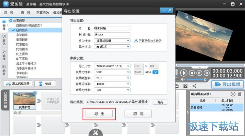The height and width of the screenshot is (136, 245).
Task: Open the 下载更多片头特效 link
Action: (150, 41)
